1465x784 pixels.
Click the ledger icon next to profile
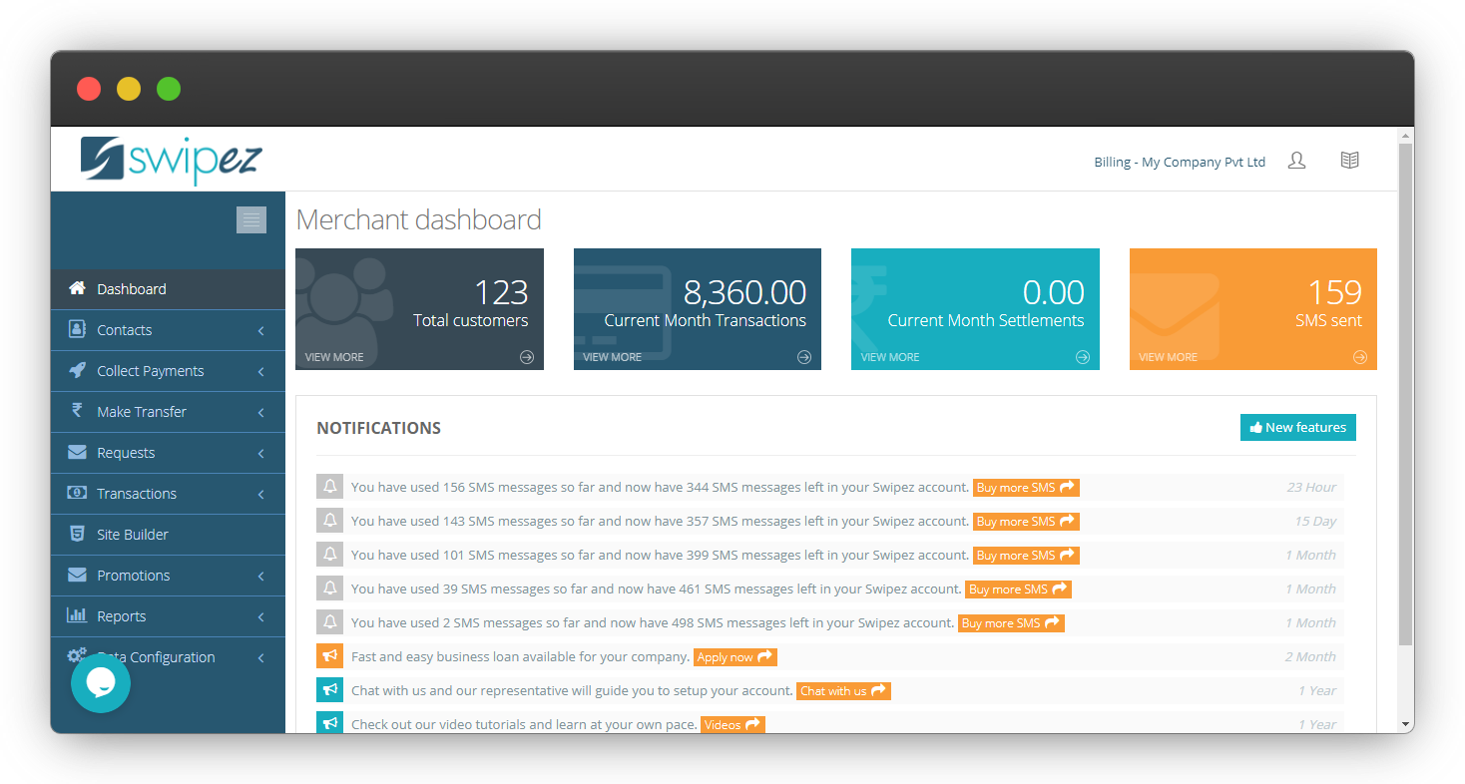click(x=1349, y=160)
